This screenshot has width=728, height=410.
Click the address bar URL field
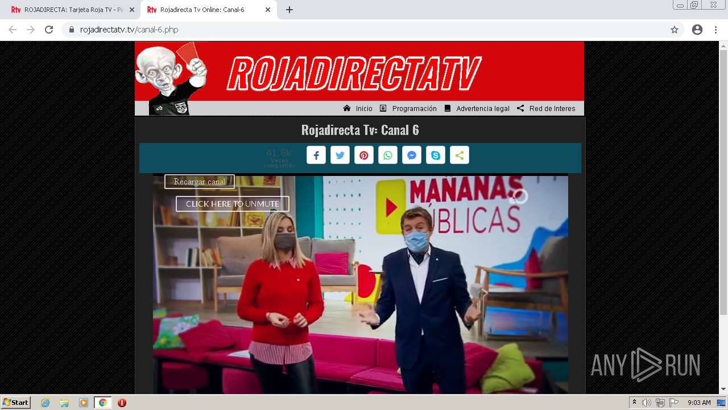373,30
